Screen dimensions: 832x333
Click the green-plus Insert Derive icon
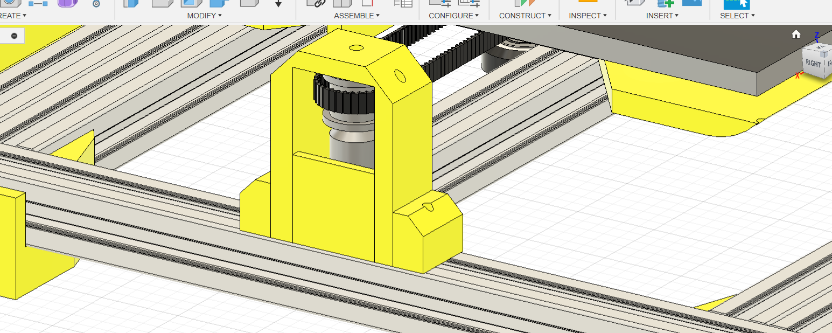(x=666, y=3)
